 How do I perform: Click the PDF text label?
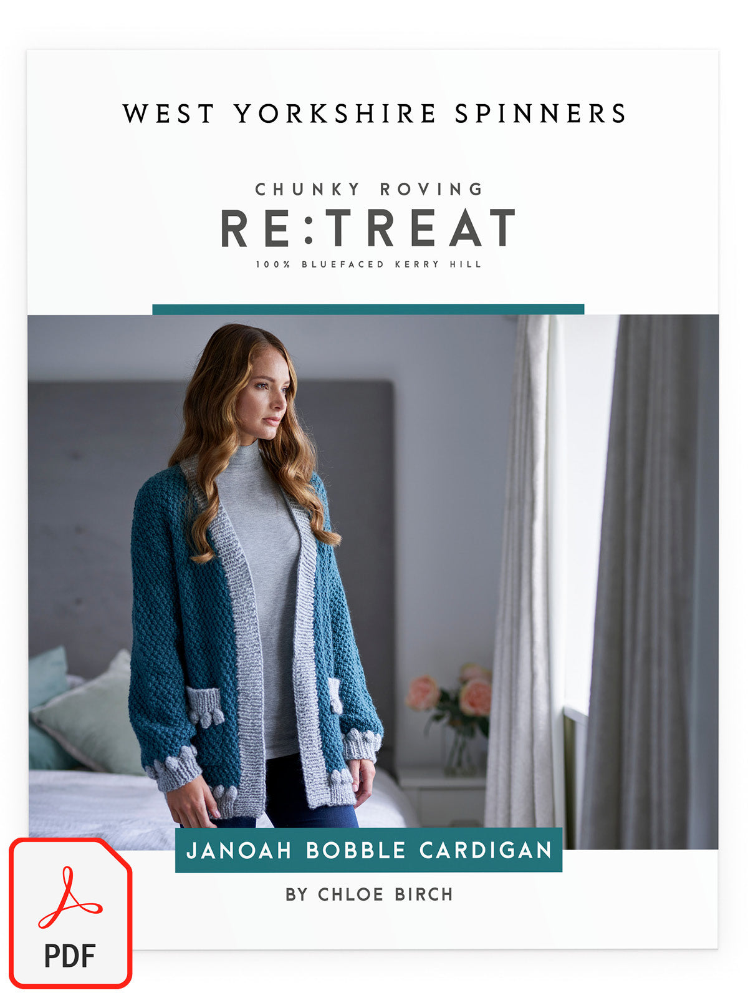(70, 956)
